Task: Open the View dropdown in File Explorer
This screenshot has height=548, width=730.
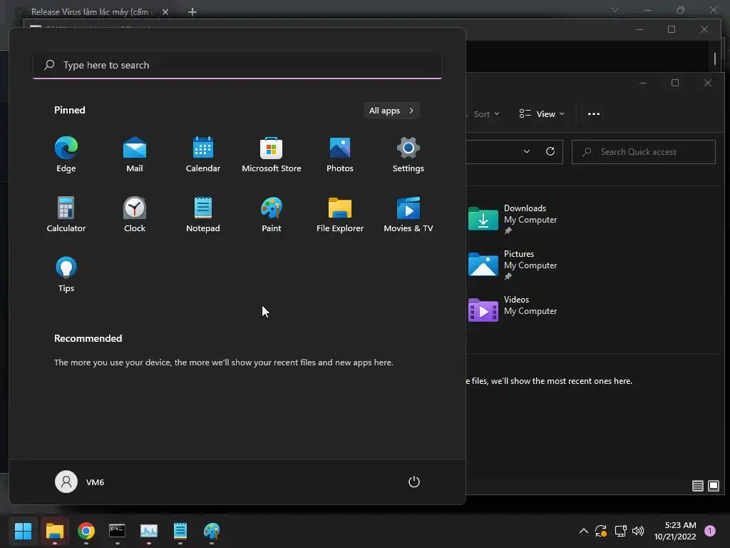Action: (542, 114)
